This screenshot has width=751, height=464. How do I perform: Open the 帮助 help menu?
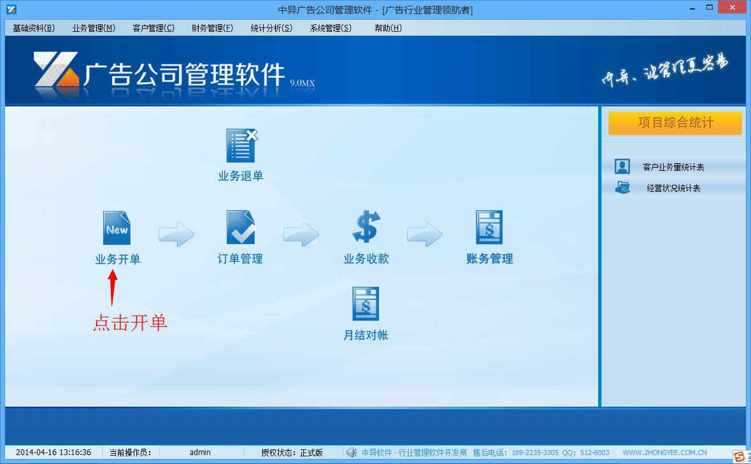[386, 28]
